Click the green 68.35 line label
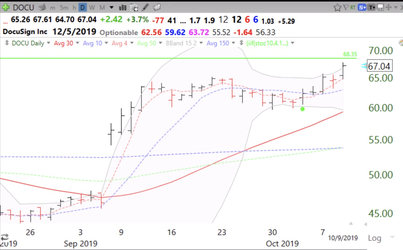 coord(350,54)
